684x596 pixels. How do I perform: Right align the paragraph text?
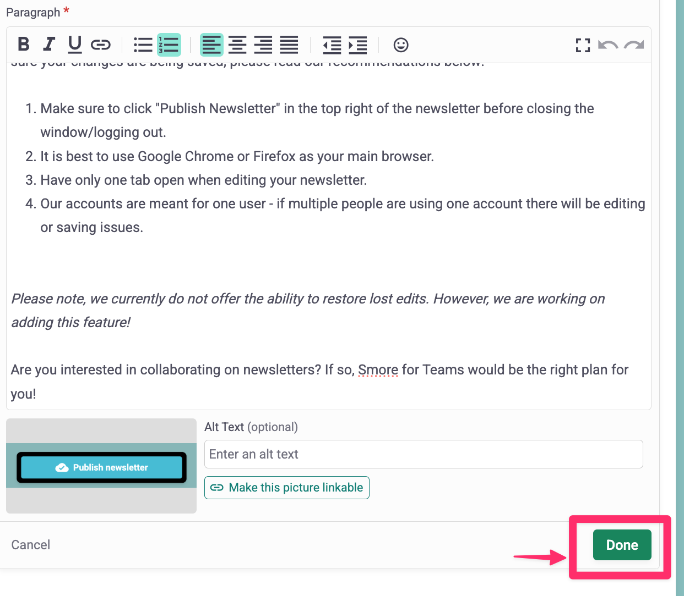point(263,45)
